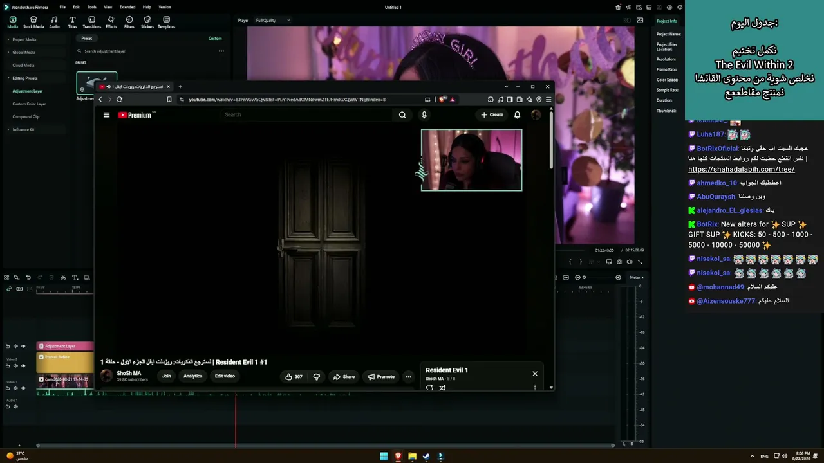Click the YouTube search magnifier button
824x463 pixels.
pyautogui.click(x=402, y=114)
